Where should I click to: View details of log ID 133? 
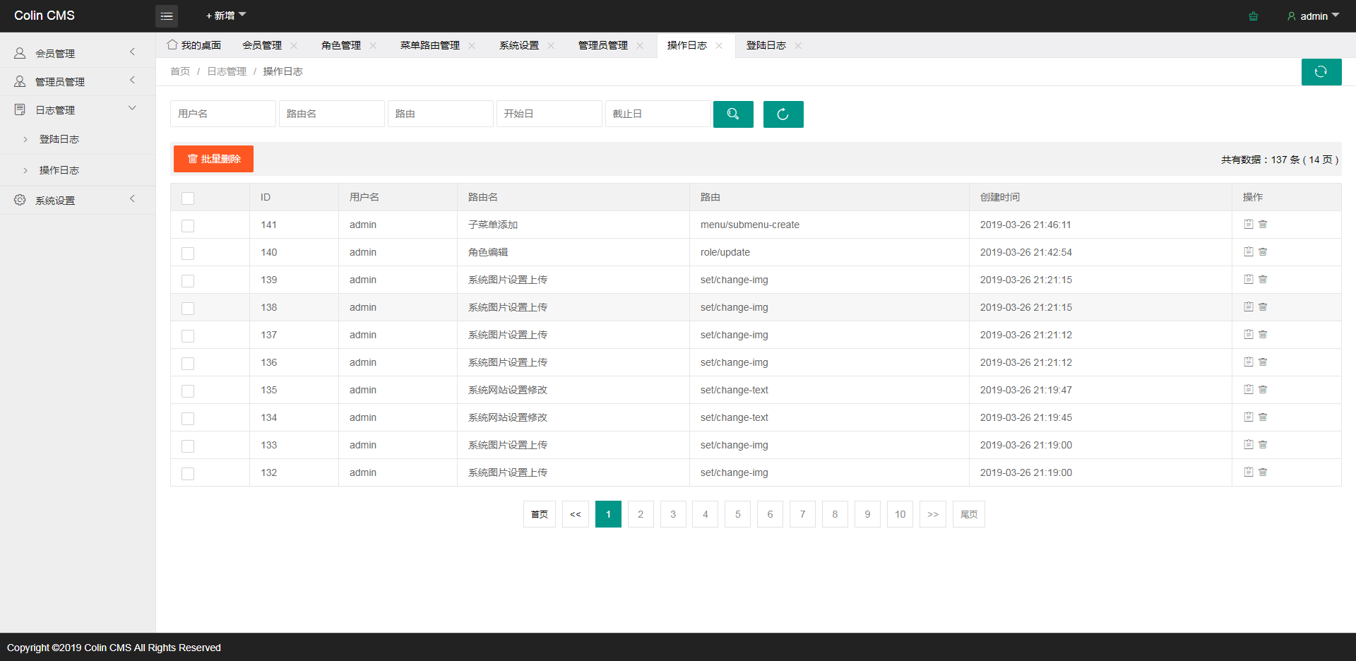[x=1249, y=445]
